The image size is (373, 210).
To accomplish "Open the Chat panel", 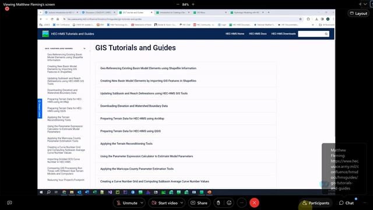I will click(x=346, y=203).
